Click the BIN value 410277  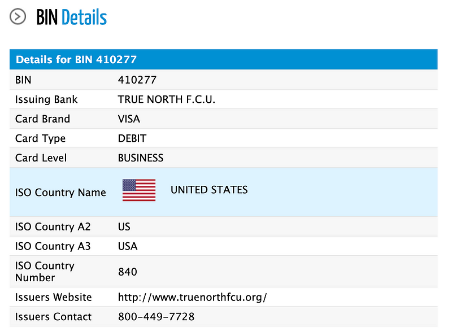click(137, 80)
